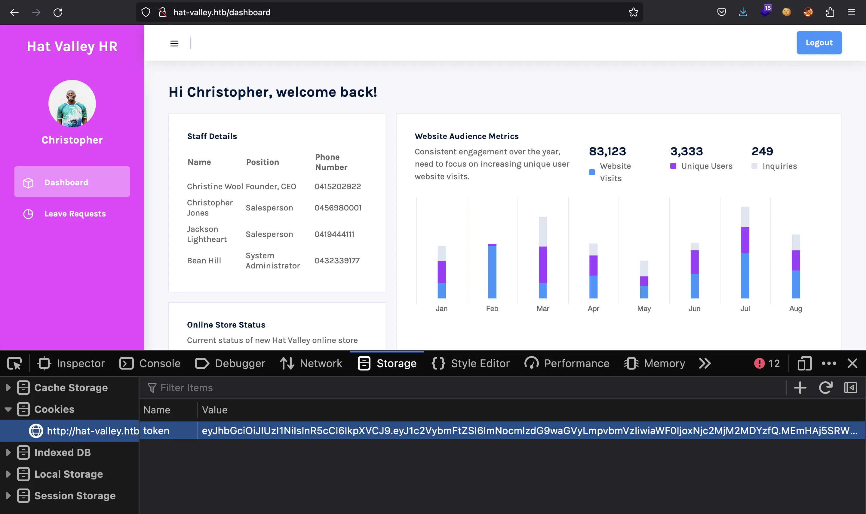Toggle the Website Visits blue legend swatch
Image resolution: width=866 pixels, height=514 pixels.
tap(592, 172)
